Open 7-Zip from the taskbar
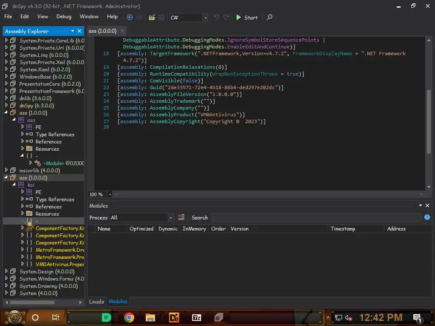Image resolution: width=435 pixels, height=326 pixels. [196, 318]
